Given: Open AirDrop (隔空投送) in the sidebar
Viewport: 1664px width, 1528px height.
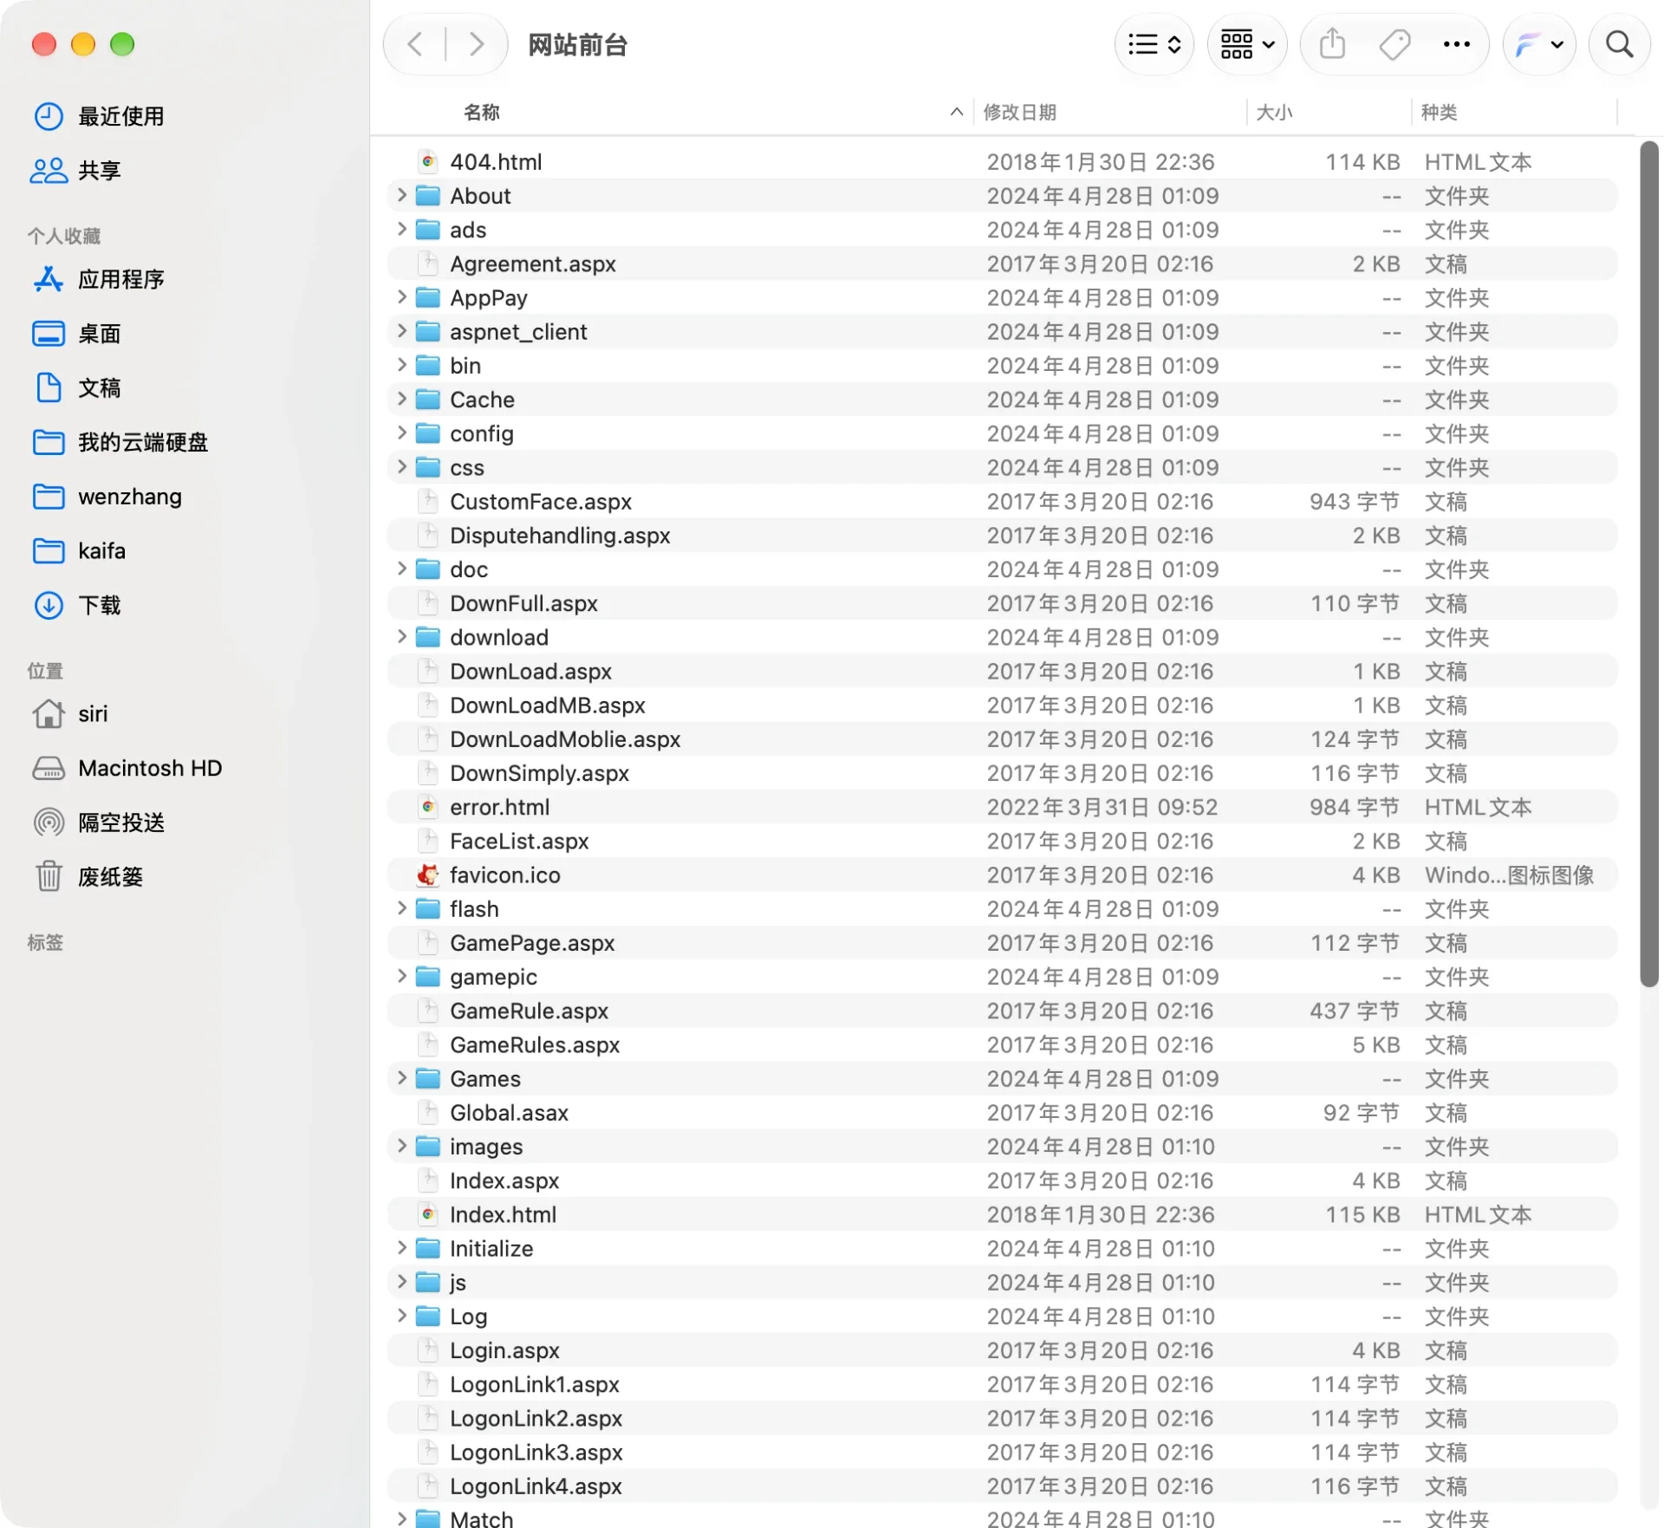Looking at the screenshot, I should click(x=100, y=823).
